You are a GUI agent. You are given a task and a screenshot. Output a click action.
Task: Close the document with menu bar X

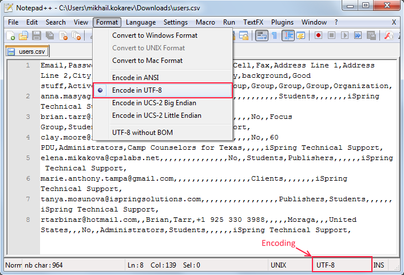394,22
